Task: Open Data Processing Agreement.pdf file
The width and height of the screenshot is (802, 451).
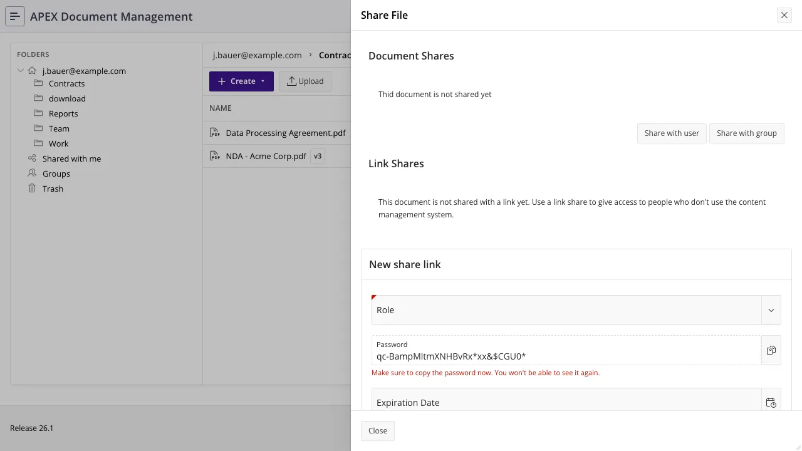Action: point(286,133)
